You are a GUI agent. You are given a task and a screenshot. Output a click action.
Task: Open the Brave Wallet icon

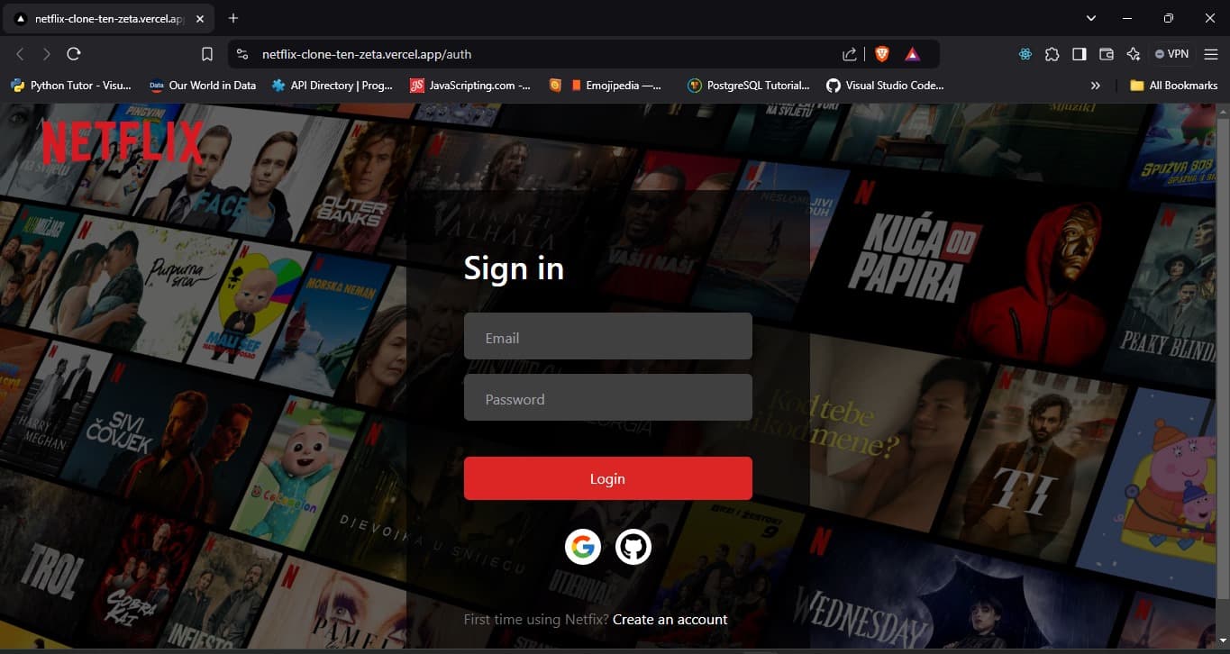pyautogui.click(x=1107, y=54)
